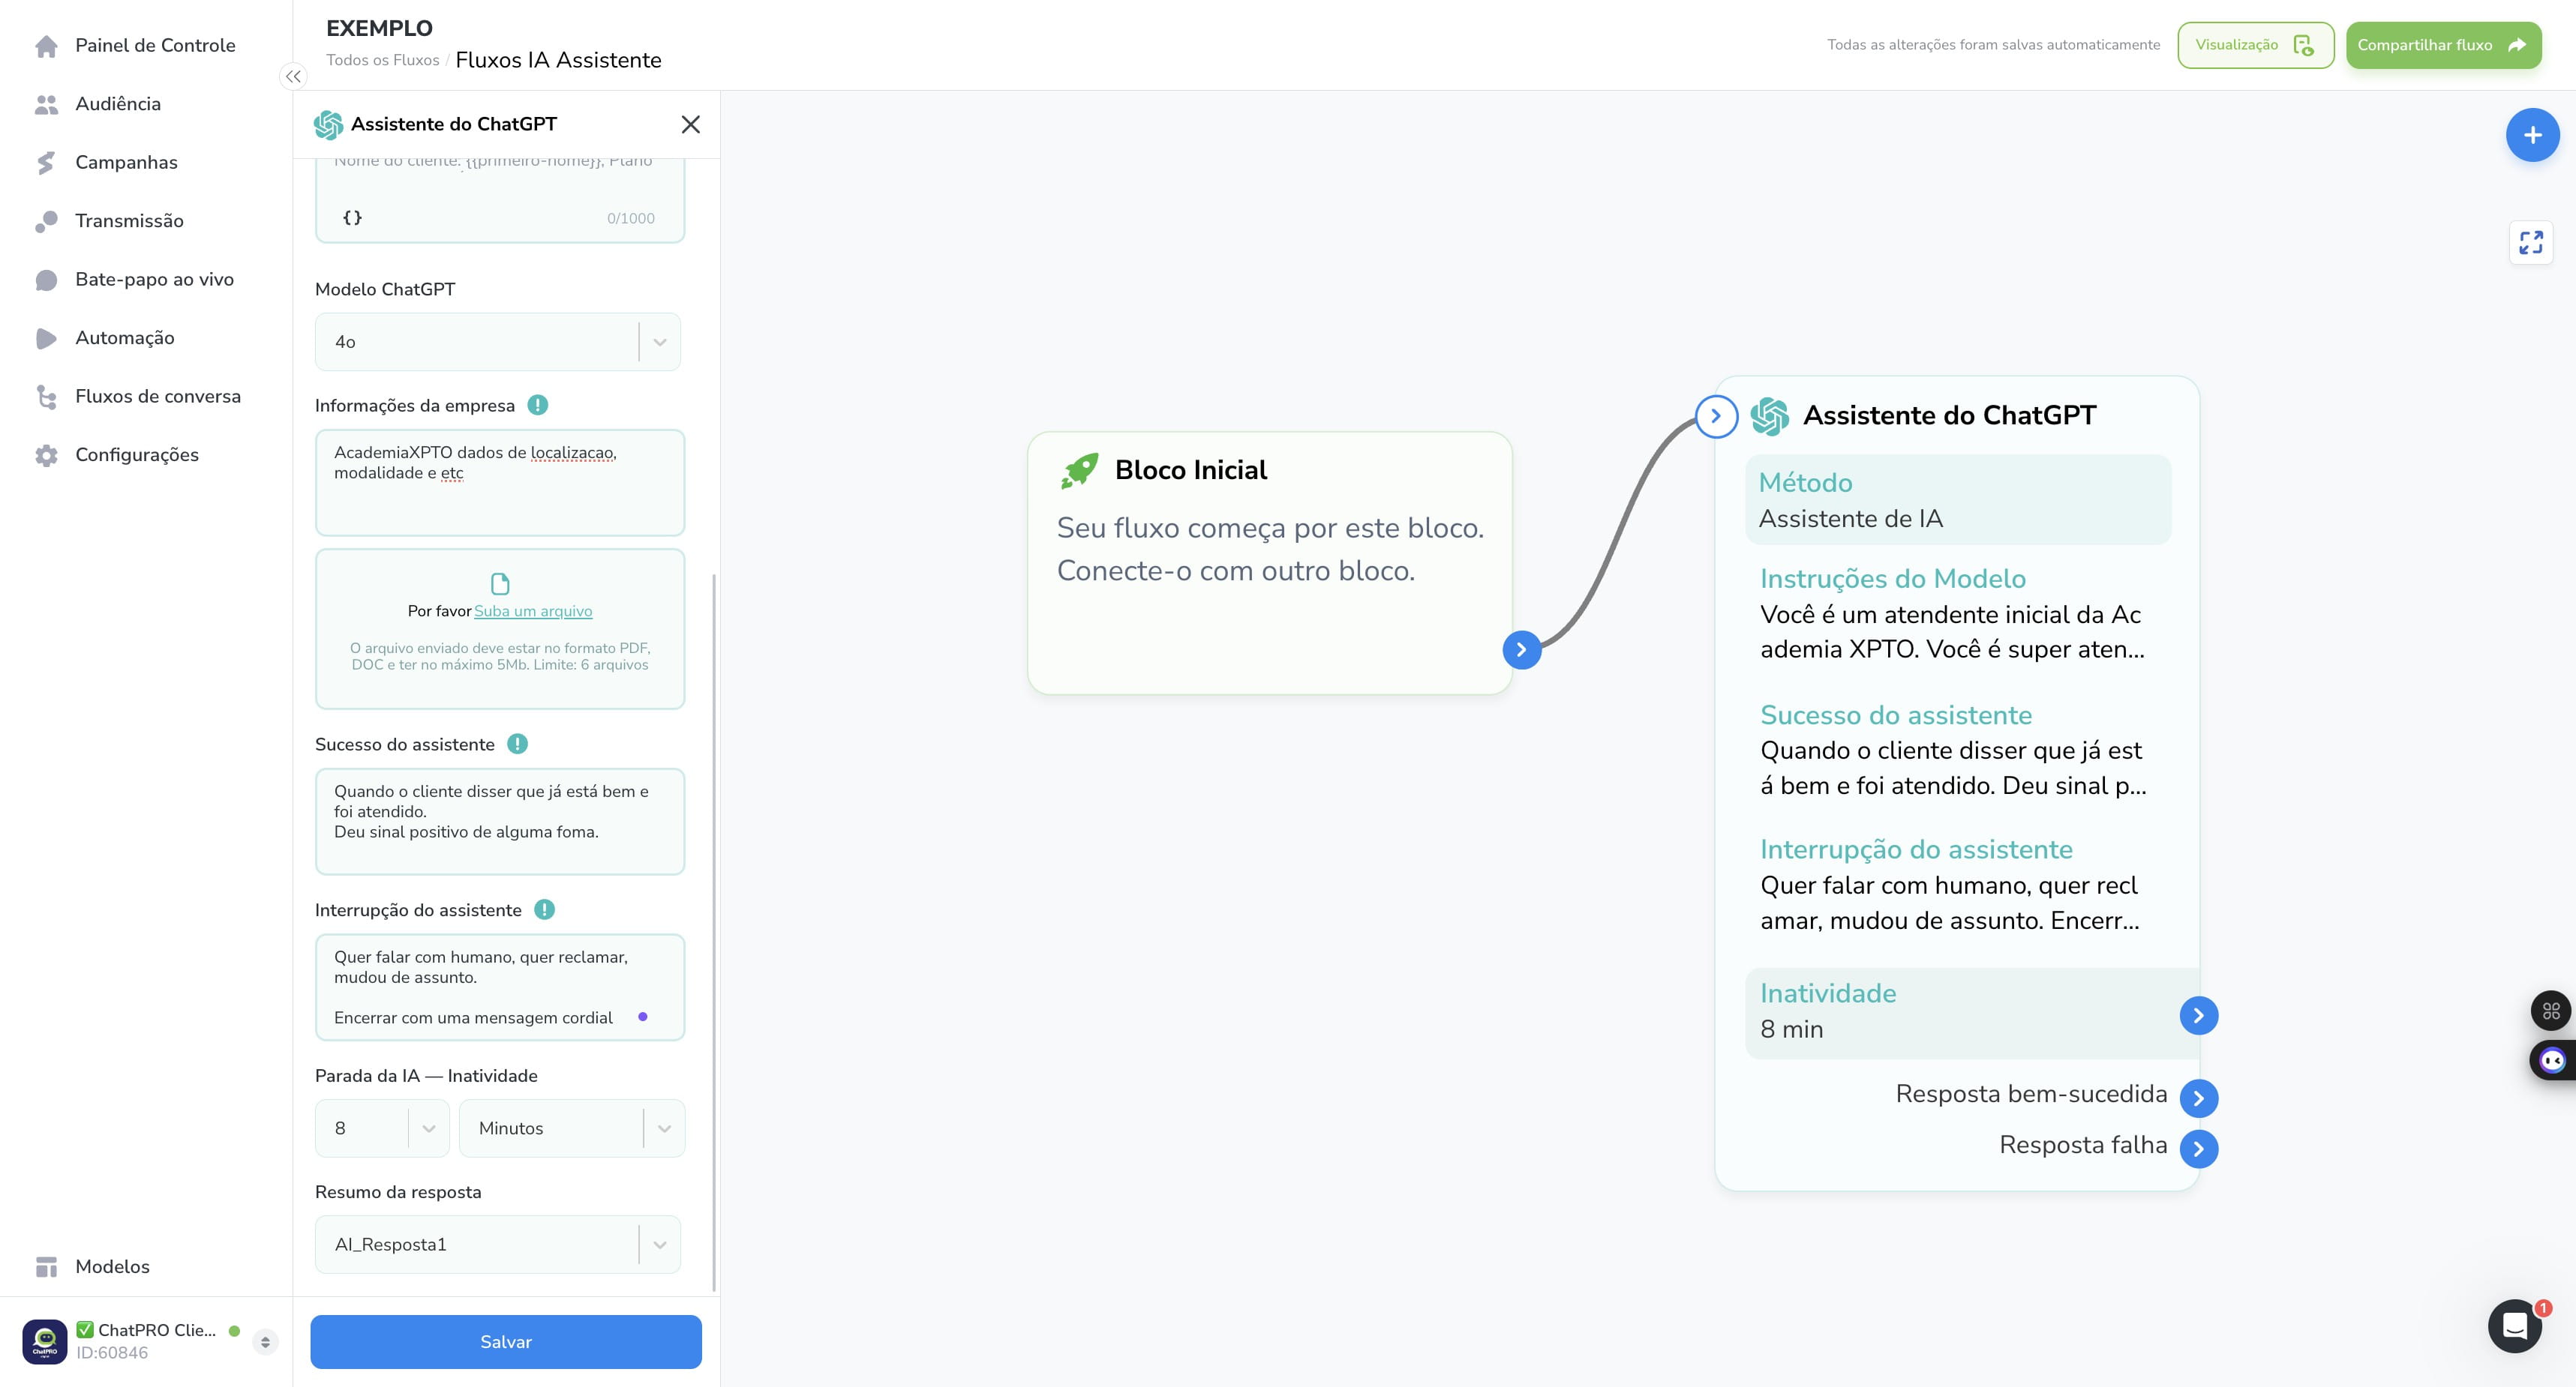2576x1387 pixels.
Task: Show info tooltip for Interrupção do assistente
Action: [x=544, y=909]
